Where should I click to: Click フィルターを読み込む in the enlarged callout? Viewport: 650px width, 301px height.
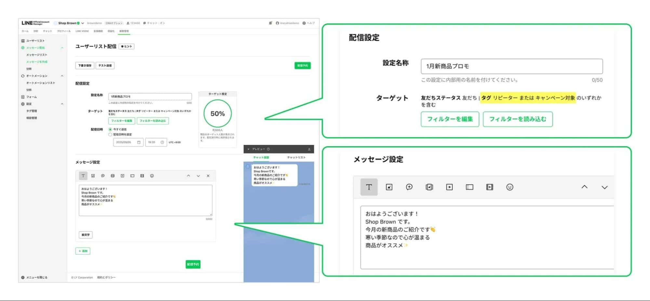tap(518, 119)
